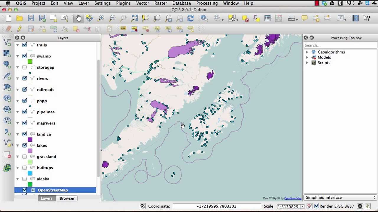Open the Plugins menu
The width and height of the screenshot is (378, 212).
click(123, 3)
